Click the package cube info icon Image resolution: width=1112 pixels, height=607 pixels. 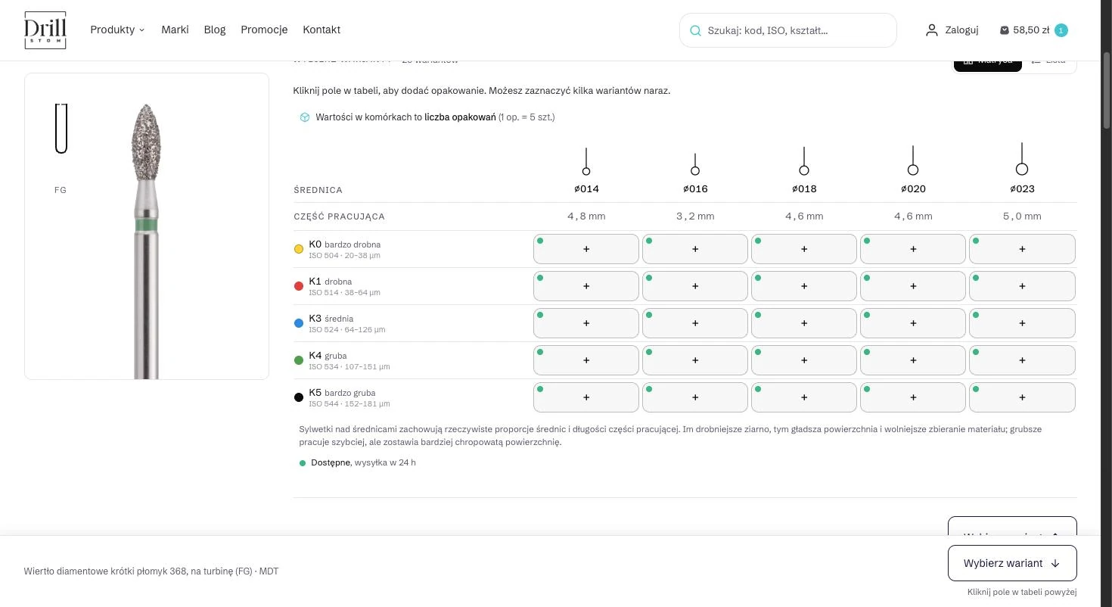pyautogui.click(x=305, y=117)
